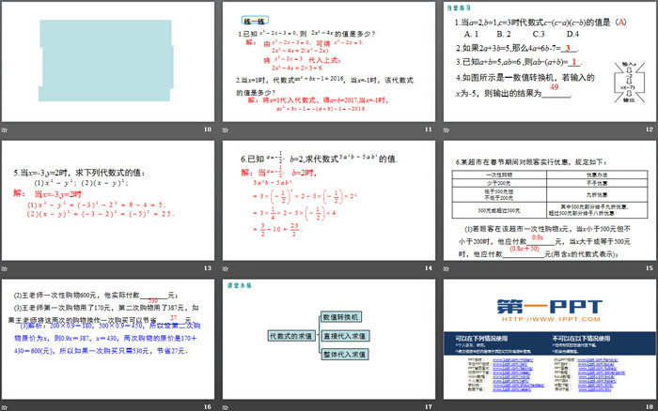Click the animation star icon below slide 17
Viewport: 658px width, 411px height.
(x=224, y=405)
